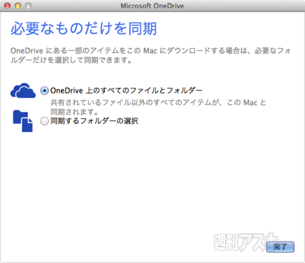Image resolution: width=305 pixels, height=263 pixels.
Task: Click the folder and file icon
Action: pos(23,121)
